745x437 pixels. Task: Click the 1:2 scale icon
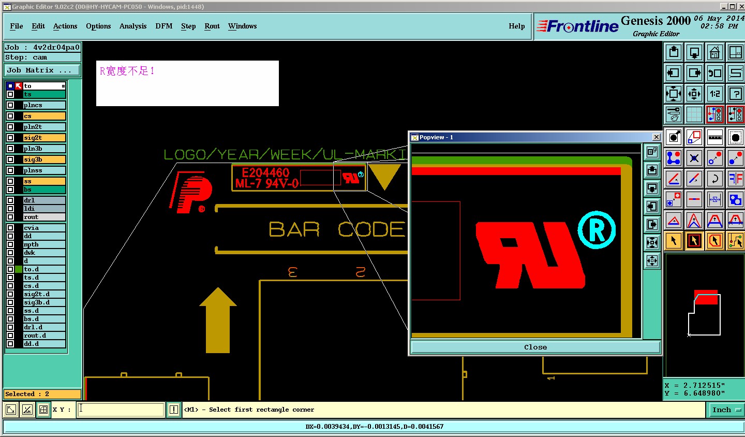(x=715, y=94)
